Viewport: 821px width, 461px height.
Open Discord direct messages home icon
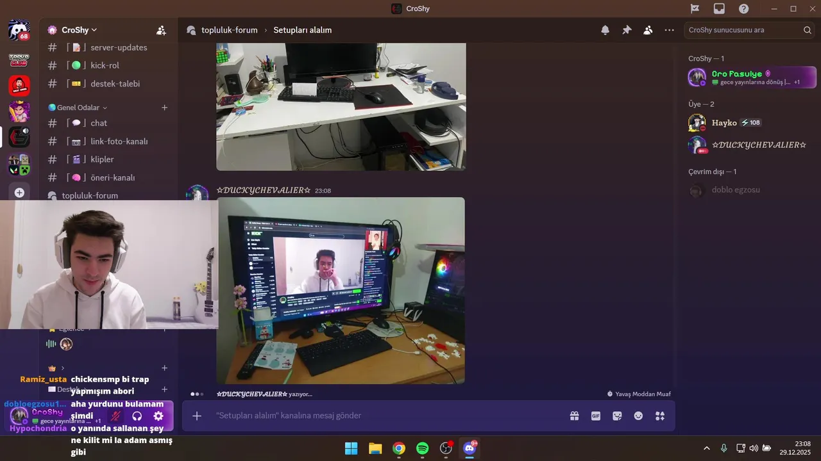(19, 30)
